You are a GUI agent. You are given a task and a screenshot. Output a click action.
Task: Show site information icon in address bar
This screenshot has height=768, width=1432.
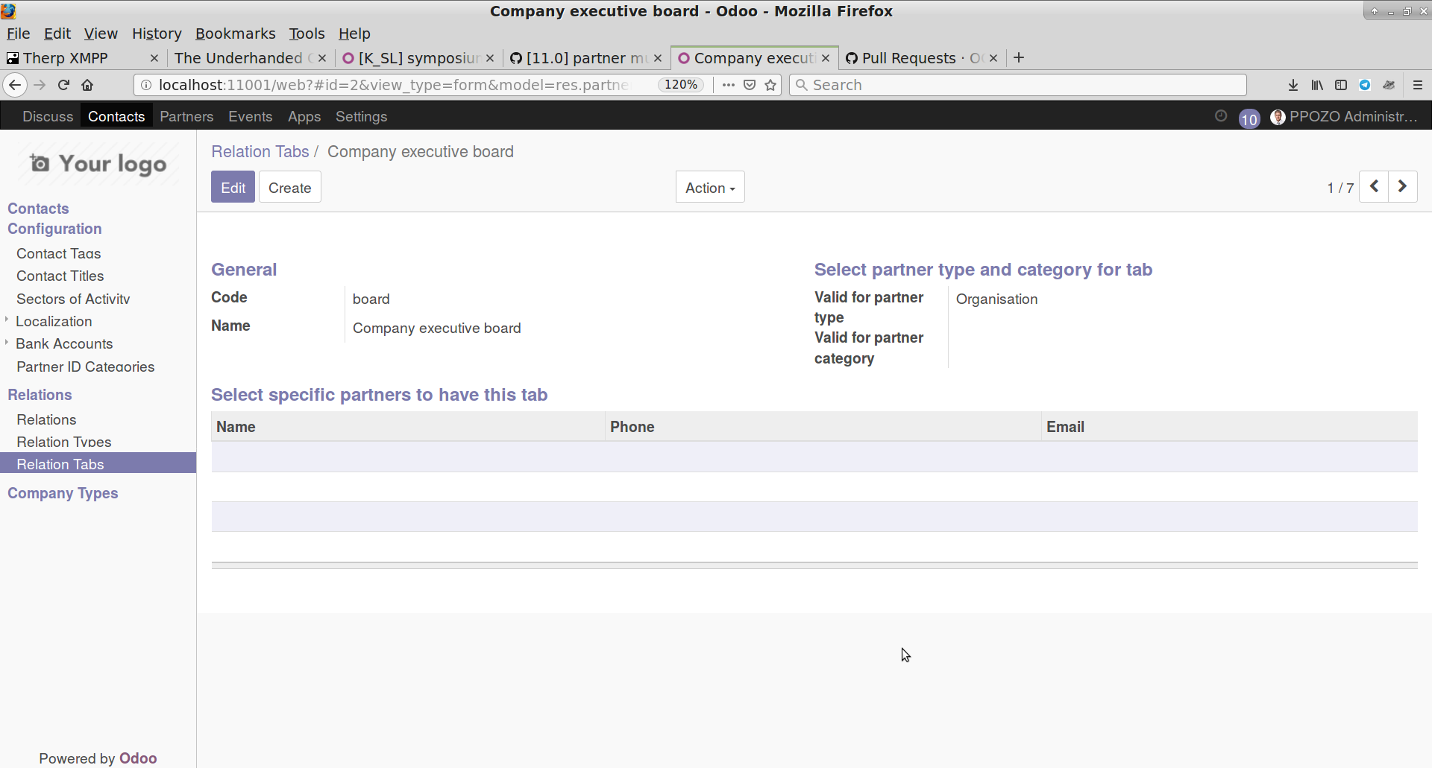click(x=146, y=85)
